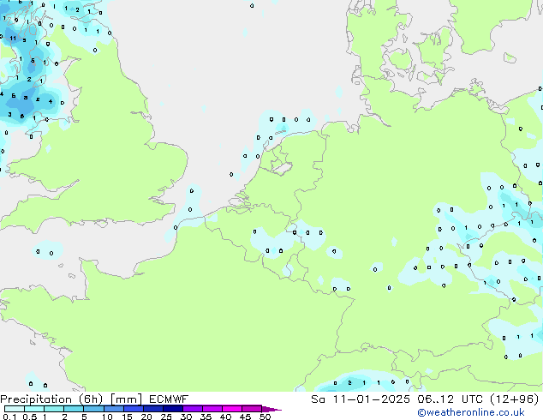Screen dimensions: 543x420
Task: Select the legend swatch between 1 and 2
Action: pyautogui.click(x=54, y=409)
